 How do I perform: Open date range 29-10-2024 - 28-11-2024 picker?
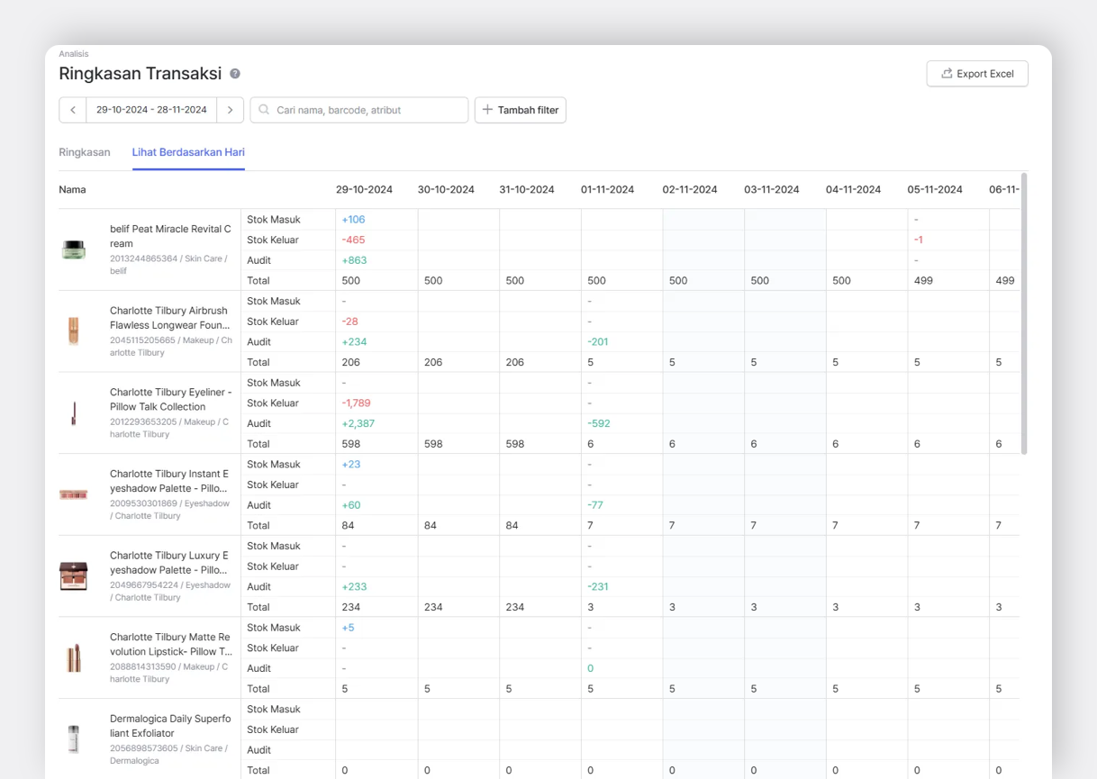click(151, 110)
